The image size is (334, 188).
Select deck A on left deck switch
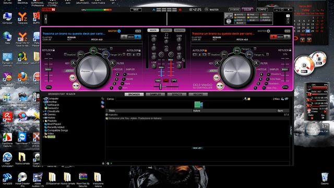(x=138, y=37)
